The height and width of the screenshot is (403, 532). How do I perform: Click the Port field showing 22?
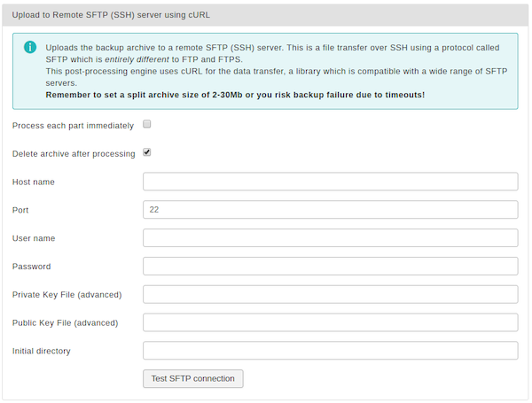330,209
